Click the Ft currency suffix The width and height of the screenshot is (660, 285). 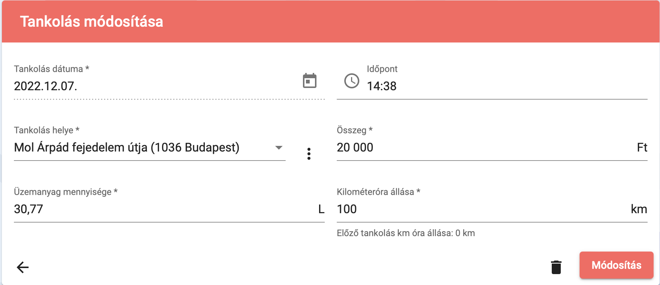pyautogui.click(x=642, y=147)
